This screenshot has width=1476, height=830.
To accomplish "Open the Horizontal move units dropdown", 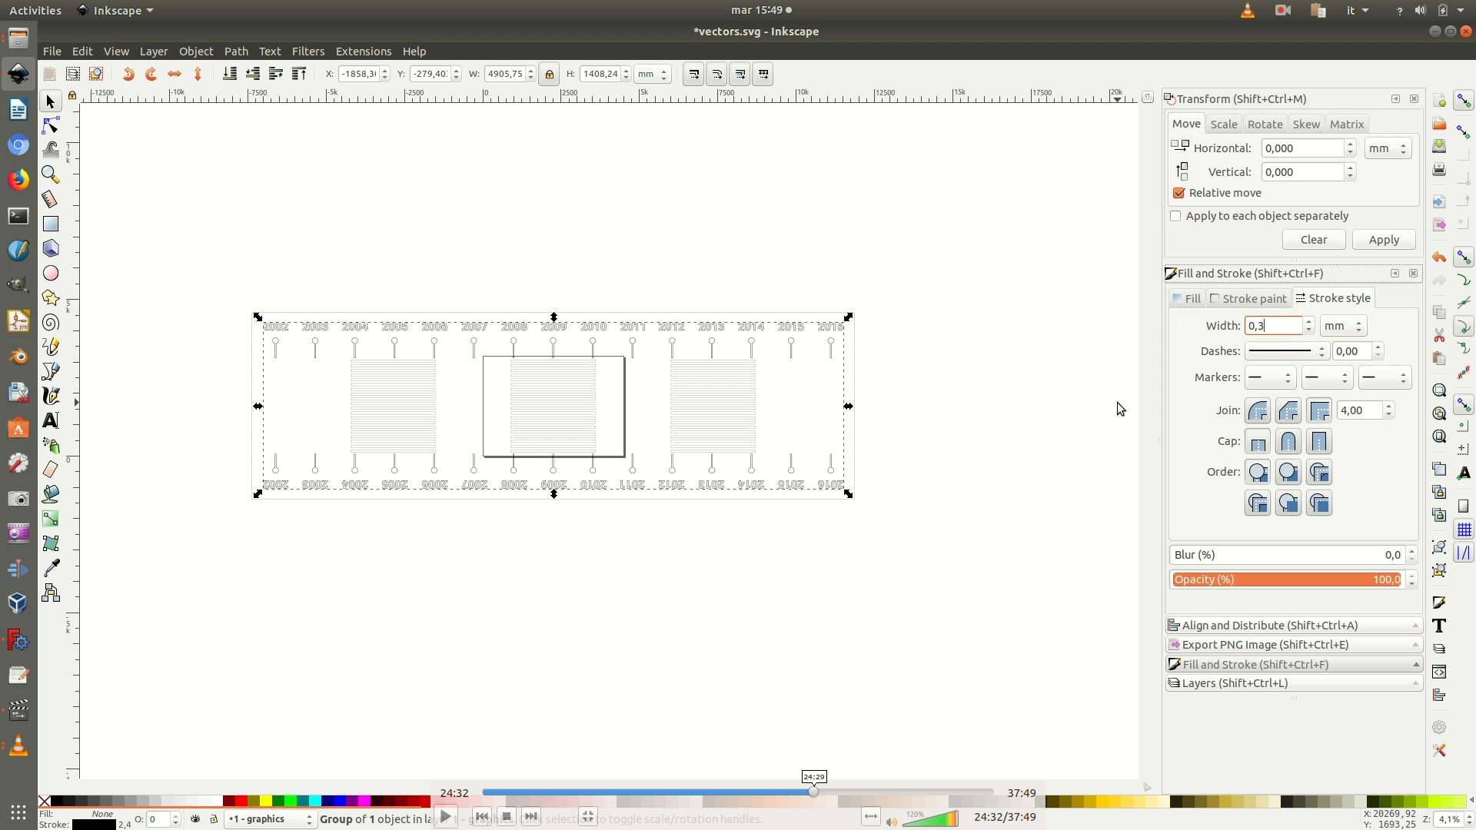I will (x=1388, y=148).
